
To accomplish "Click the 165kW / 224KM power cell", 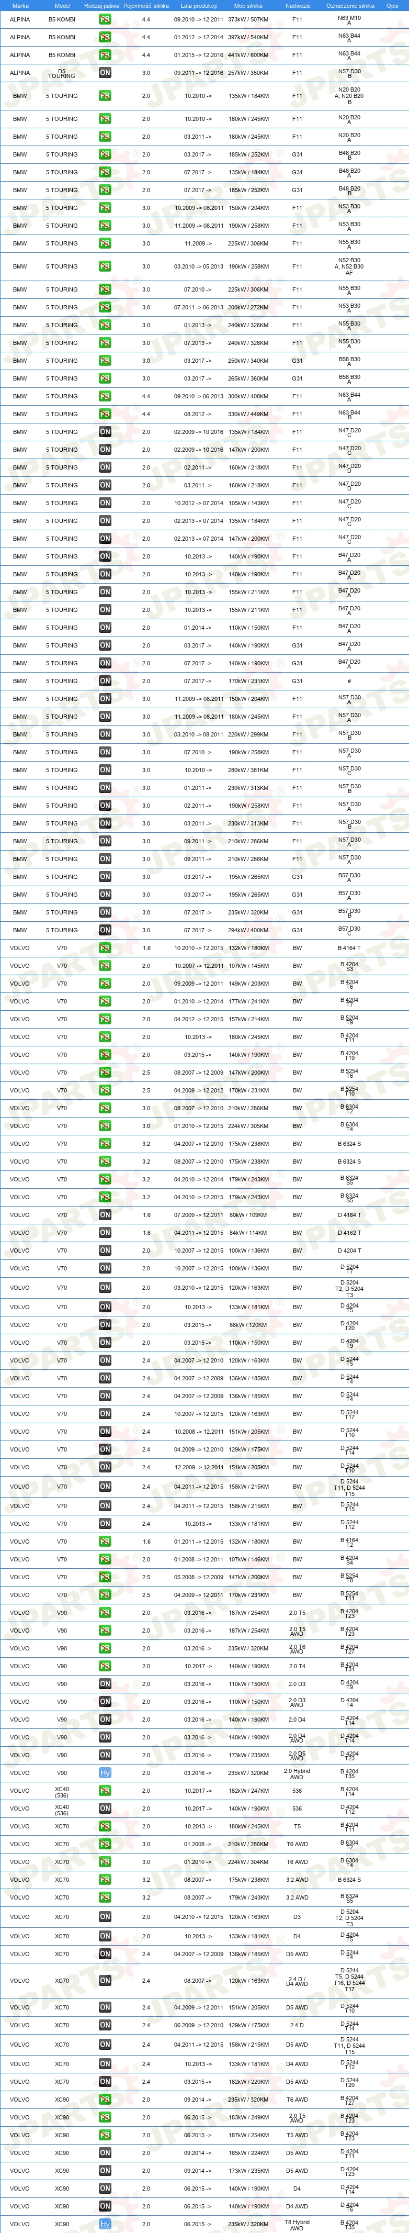I will coord(248,2153).
